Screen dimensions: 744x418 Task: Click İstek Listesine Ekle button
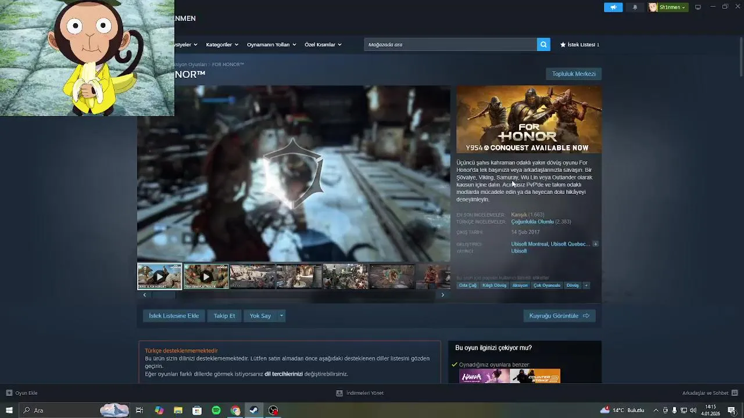[174, 316]
